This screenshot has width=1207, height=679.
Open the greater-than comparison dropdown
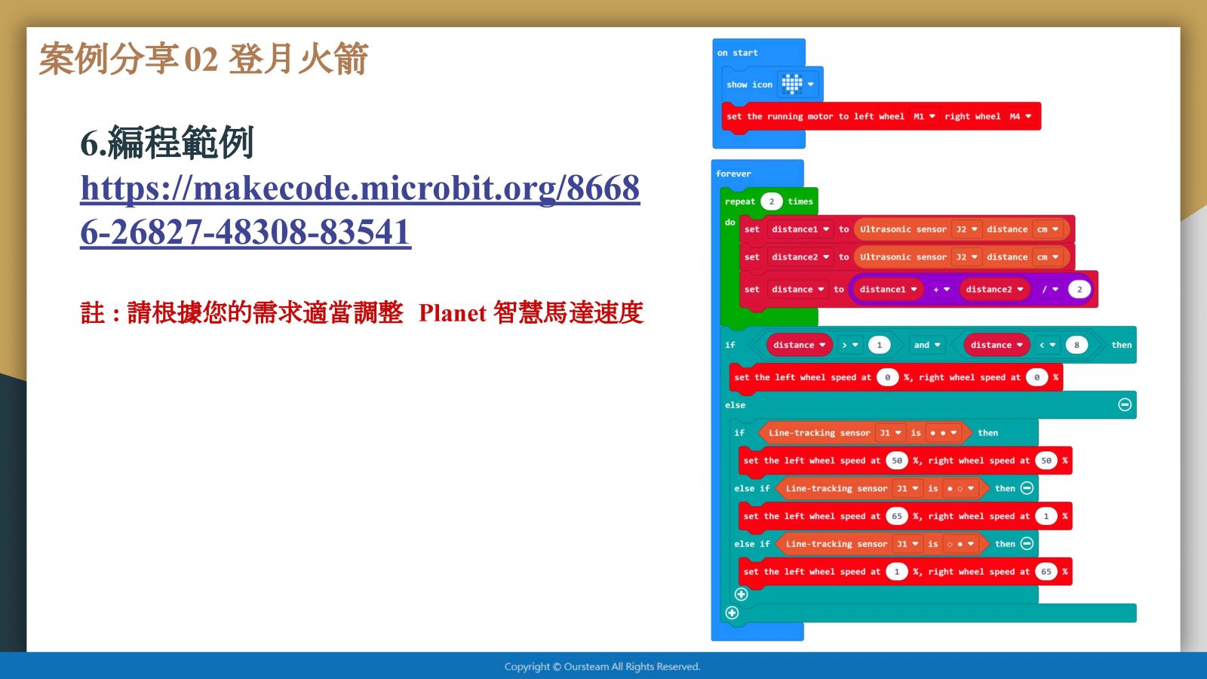(x=850, y=345)
